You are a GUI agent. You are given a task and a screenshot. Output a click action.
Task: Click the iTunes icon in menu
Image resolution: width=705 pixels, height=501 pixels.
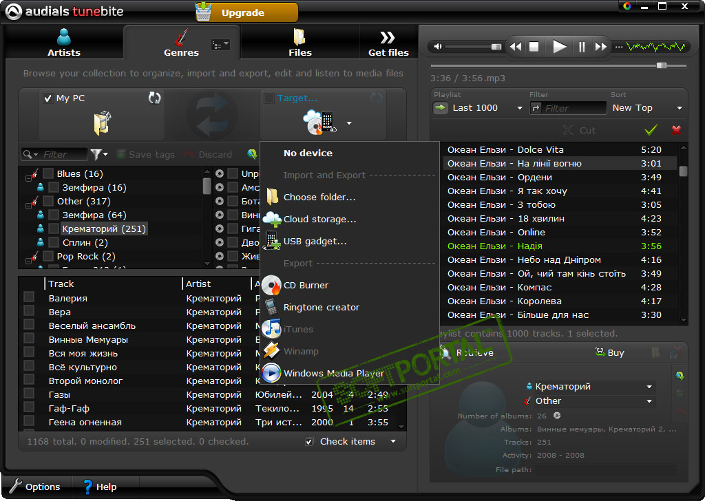(x=271, y=328)
